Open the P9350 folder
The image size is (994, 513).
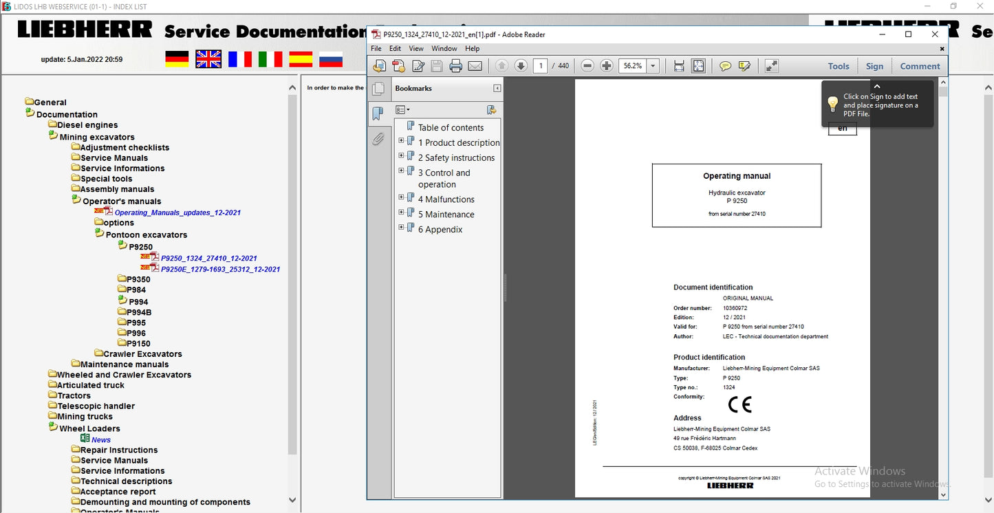click(138, 280)
